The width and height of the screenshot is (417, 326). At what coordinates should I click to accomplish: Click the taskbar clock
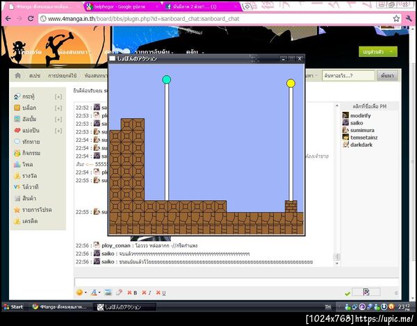tap(404, 307)
